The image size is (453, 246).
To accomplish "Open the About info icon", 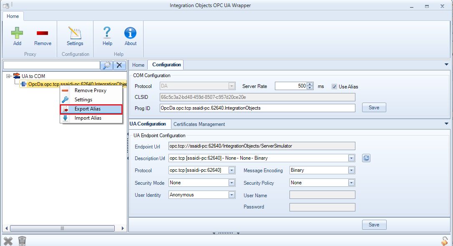I will (x=130, y=33).
